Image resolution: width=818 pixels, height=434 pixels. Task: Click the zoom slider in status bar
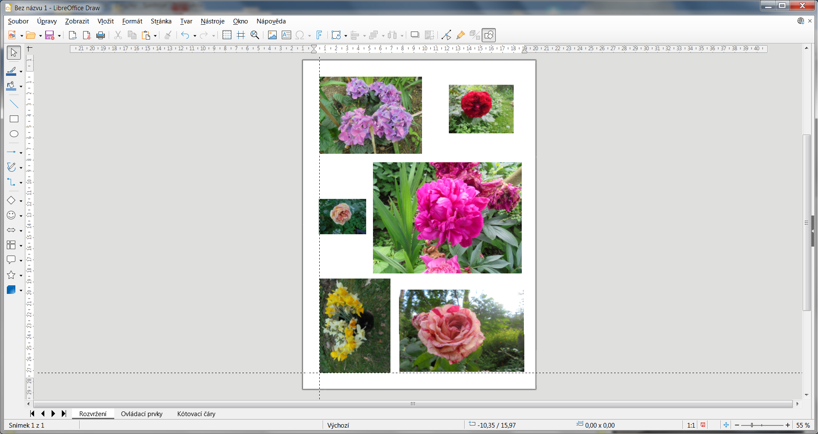(x=762, y=425)
